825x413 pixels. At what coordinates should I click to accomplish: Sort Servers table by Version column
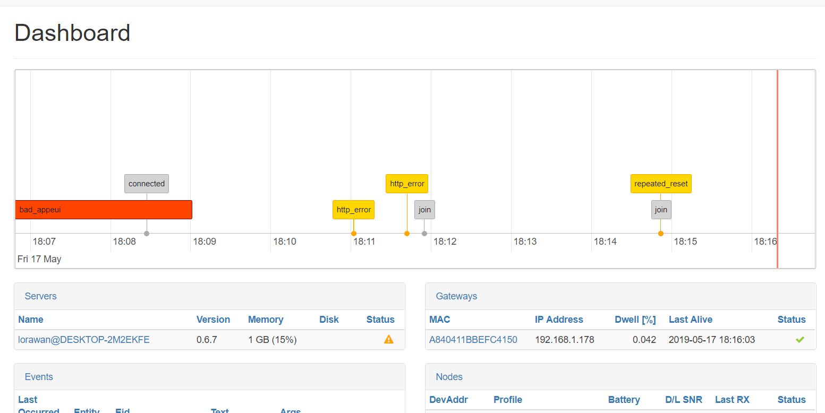[x=213, y=319]
